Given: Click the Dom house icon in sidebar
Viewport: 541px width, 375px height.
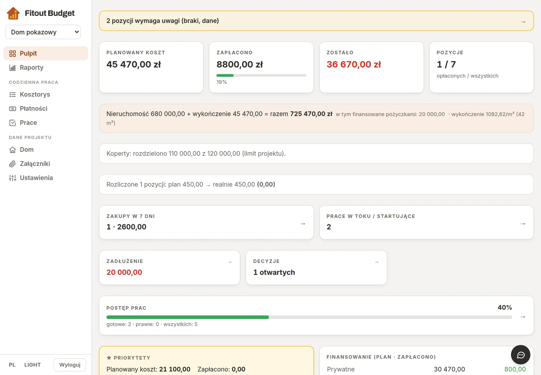Looking at the screenshot, I should click(13, 150).
